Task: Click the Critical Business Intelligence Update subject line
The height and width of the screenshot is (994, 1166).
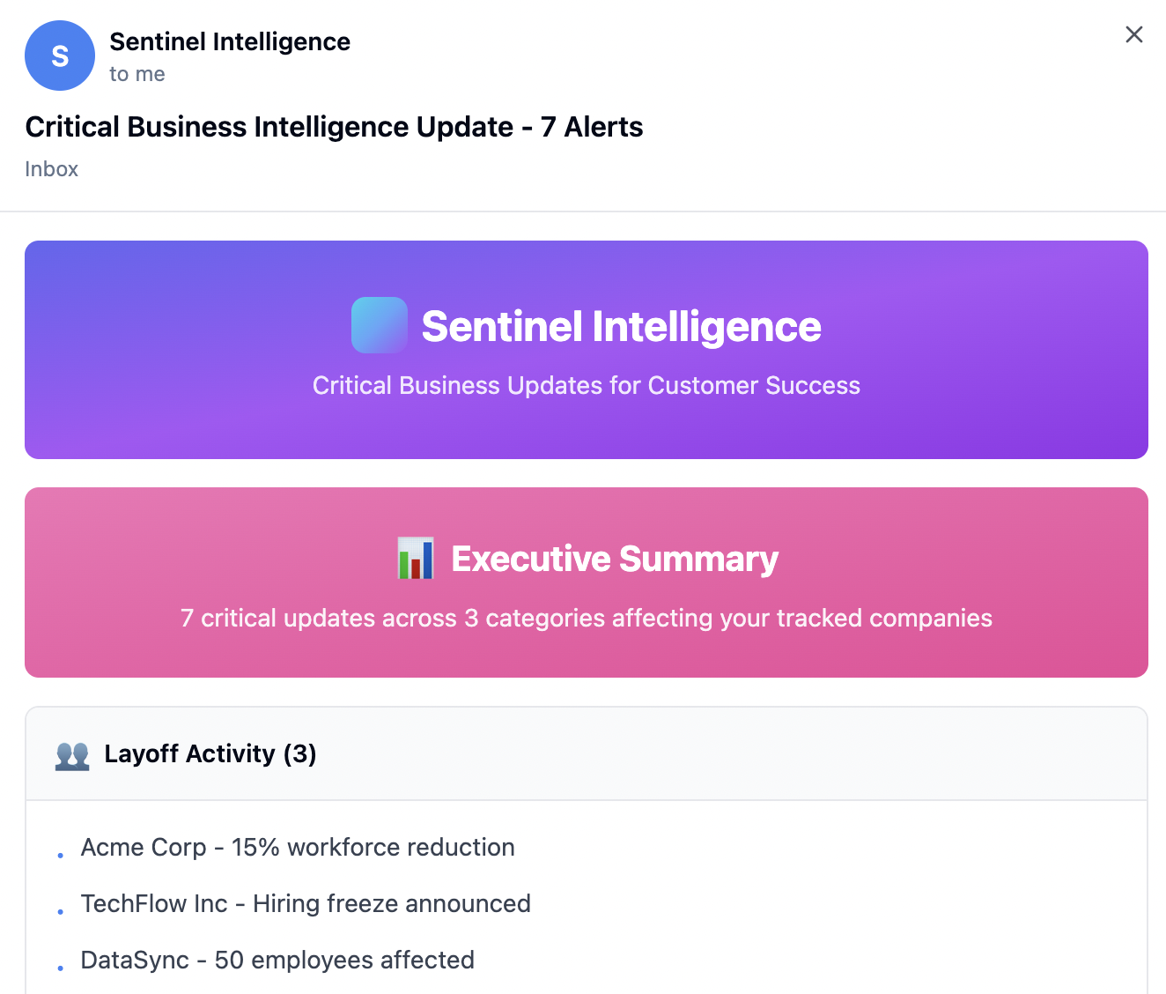Action: pyautogui.click(x=334, y=127)
